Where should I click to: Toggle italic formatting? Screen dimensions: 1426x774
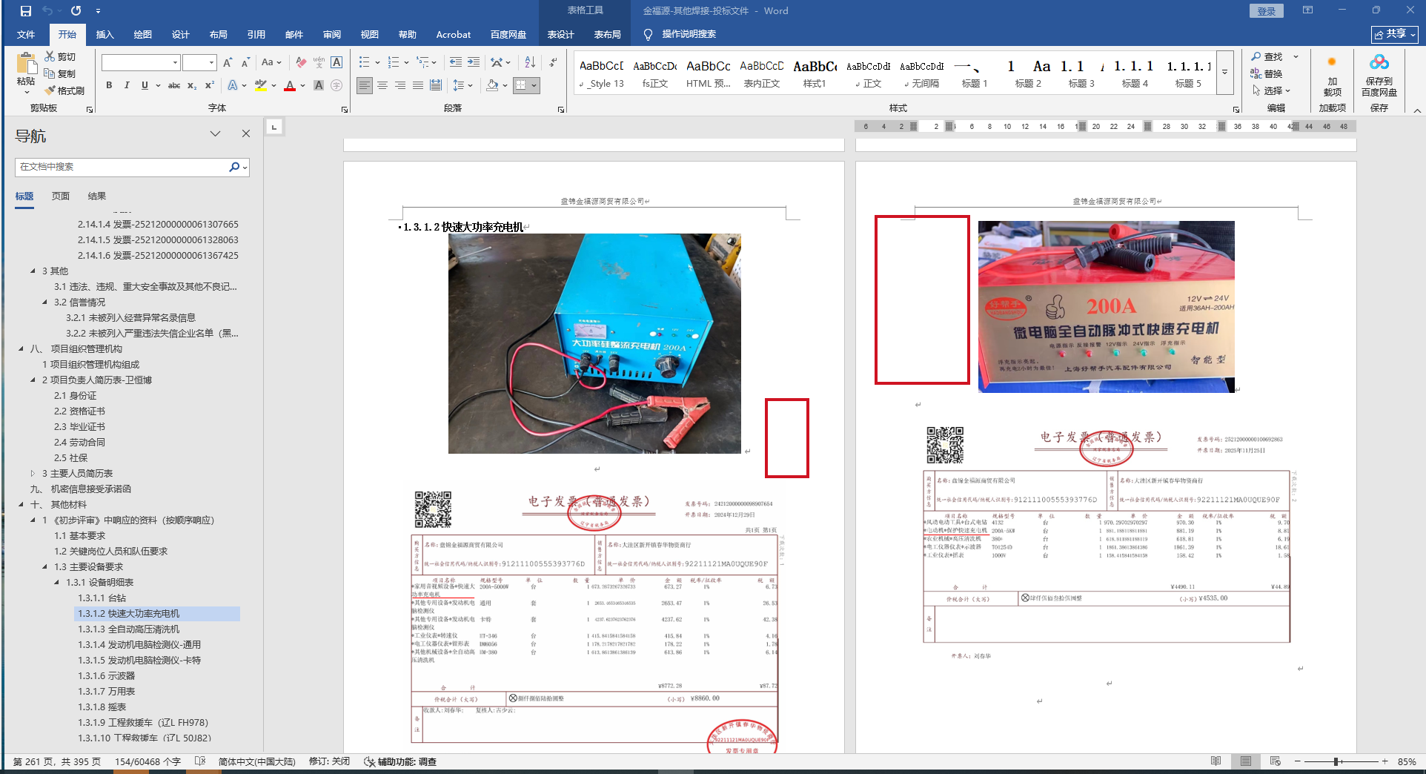point(127,85)
